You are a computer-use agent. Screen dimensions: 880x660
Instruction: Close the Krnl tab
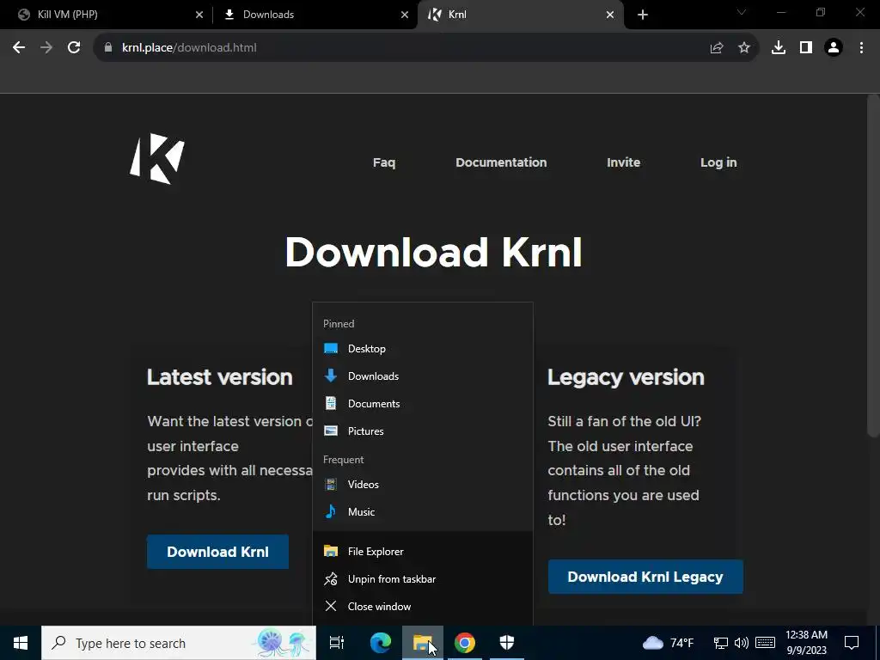point(610,15)
